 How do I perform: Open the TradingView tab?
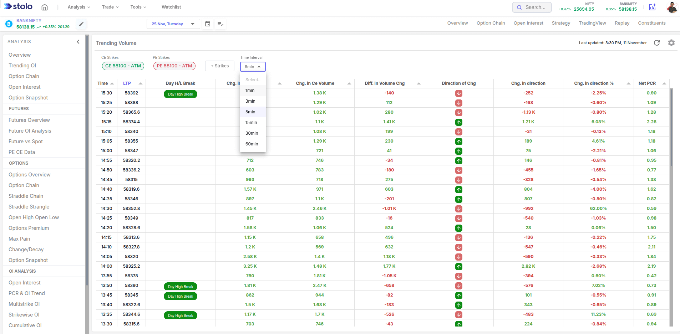[x=592, y=23]
